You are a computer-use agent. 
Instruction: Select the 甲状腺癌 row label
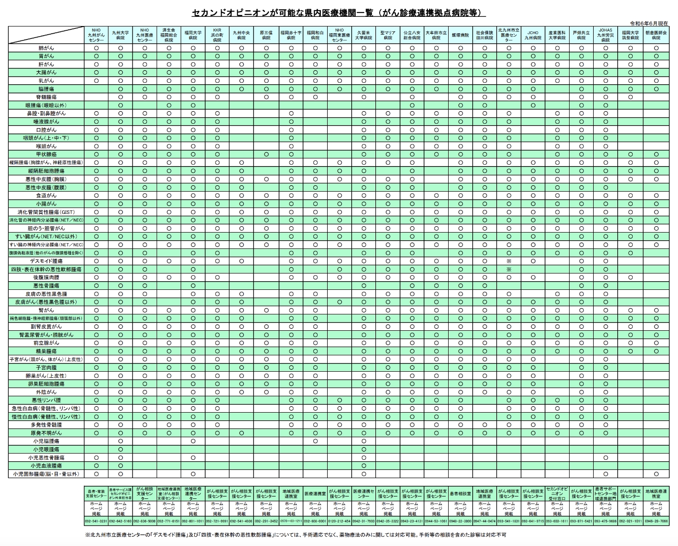(x=46, y=155)
